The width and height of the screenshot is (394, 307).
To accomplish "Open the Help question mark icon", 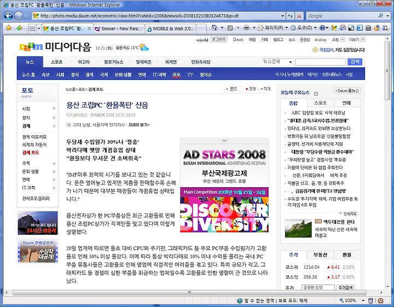I will pos(322,28).
